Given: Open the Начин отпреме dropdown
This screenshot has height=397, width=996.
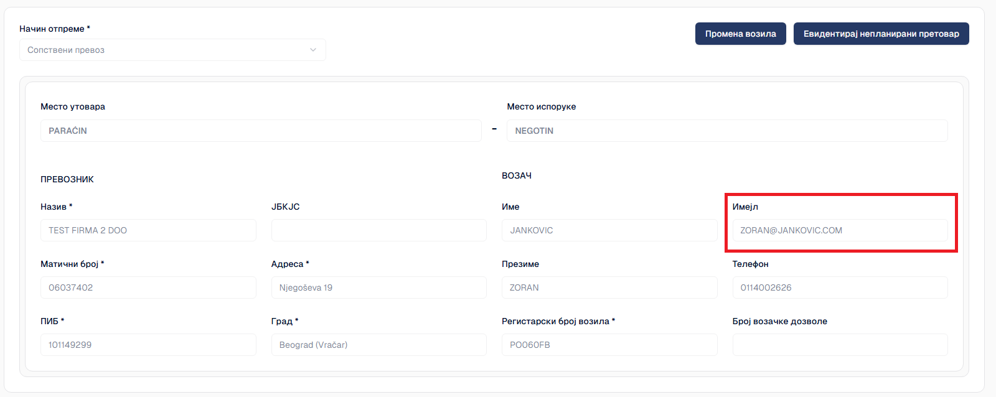Looking at the screenshot, I should [172, 50].
